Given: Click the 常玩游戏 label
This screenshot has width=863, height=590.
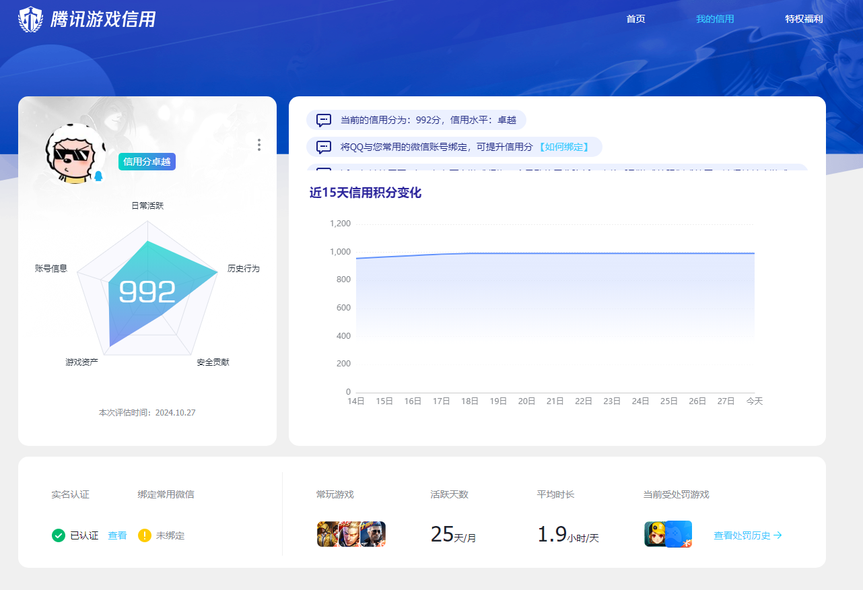Looking at the screenshot, I should pos(335,494).
